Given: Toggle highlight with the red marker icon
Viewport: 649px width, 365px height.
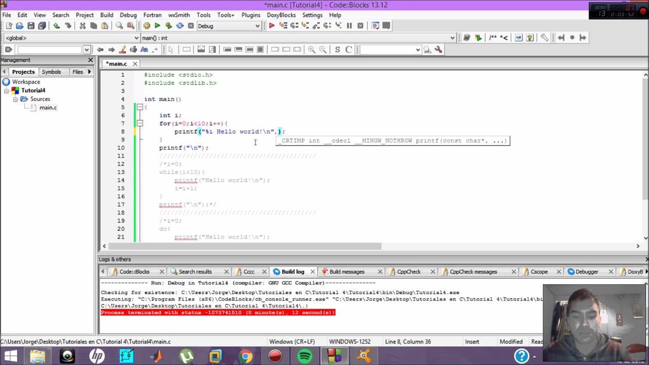Looking at the screenshot, I should (122, 50).
